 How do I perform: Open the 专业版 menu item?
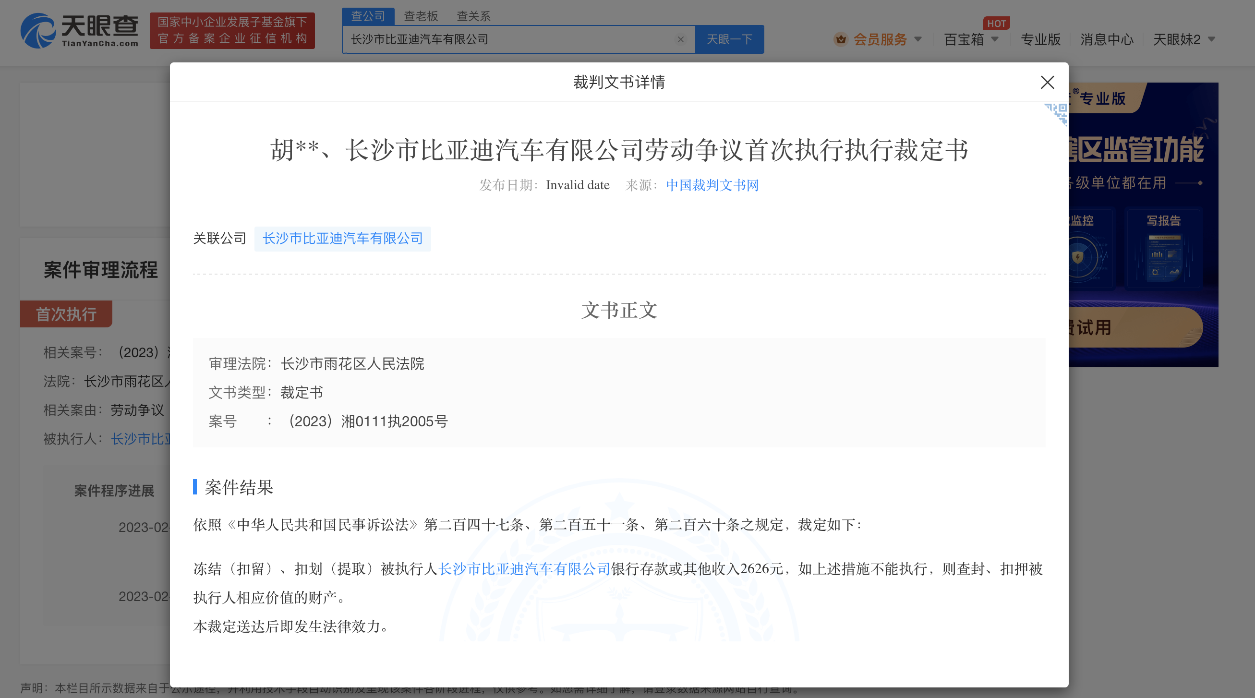coord(1041,39)
